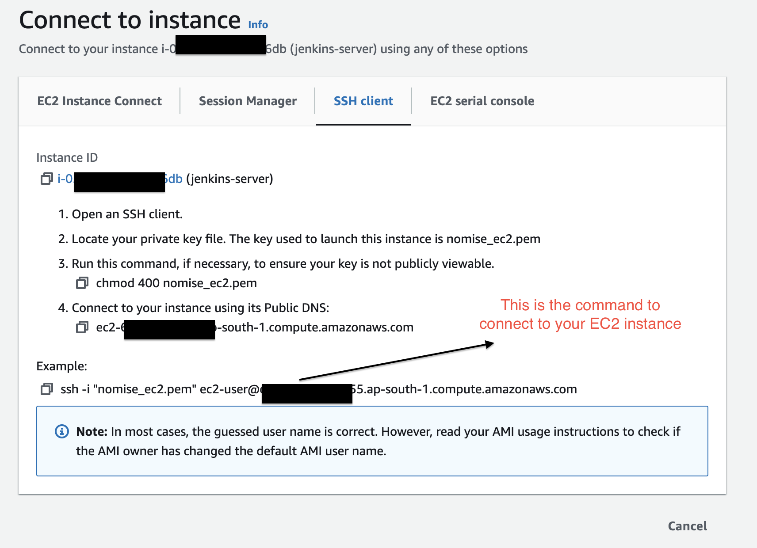This screenshot has height=548, width=757.
Task: Click the chmod command text
Action: (176, 283)
